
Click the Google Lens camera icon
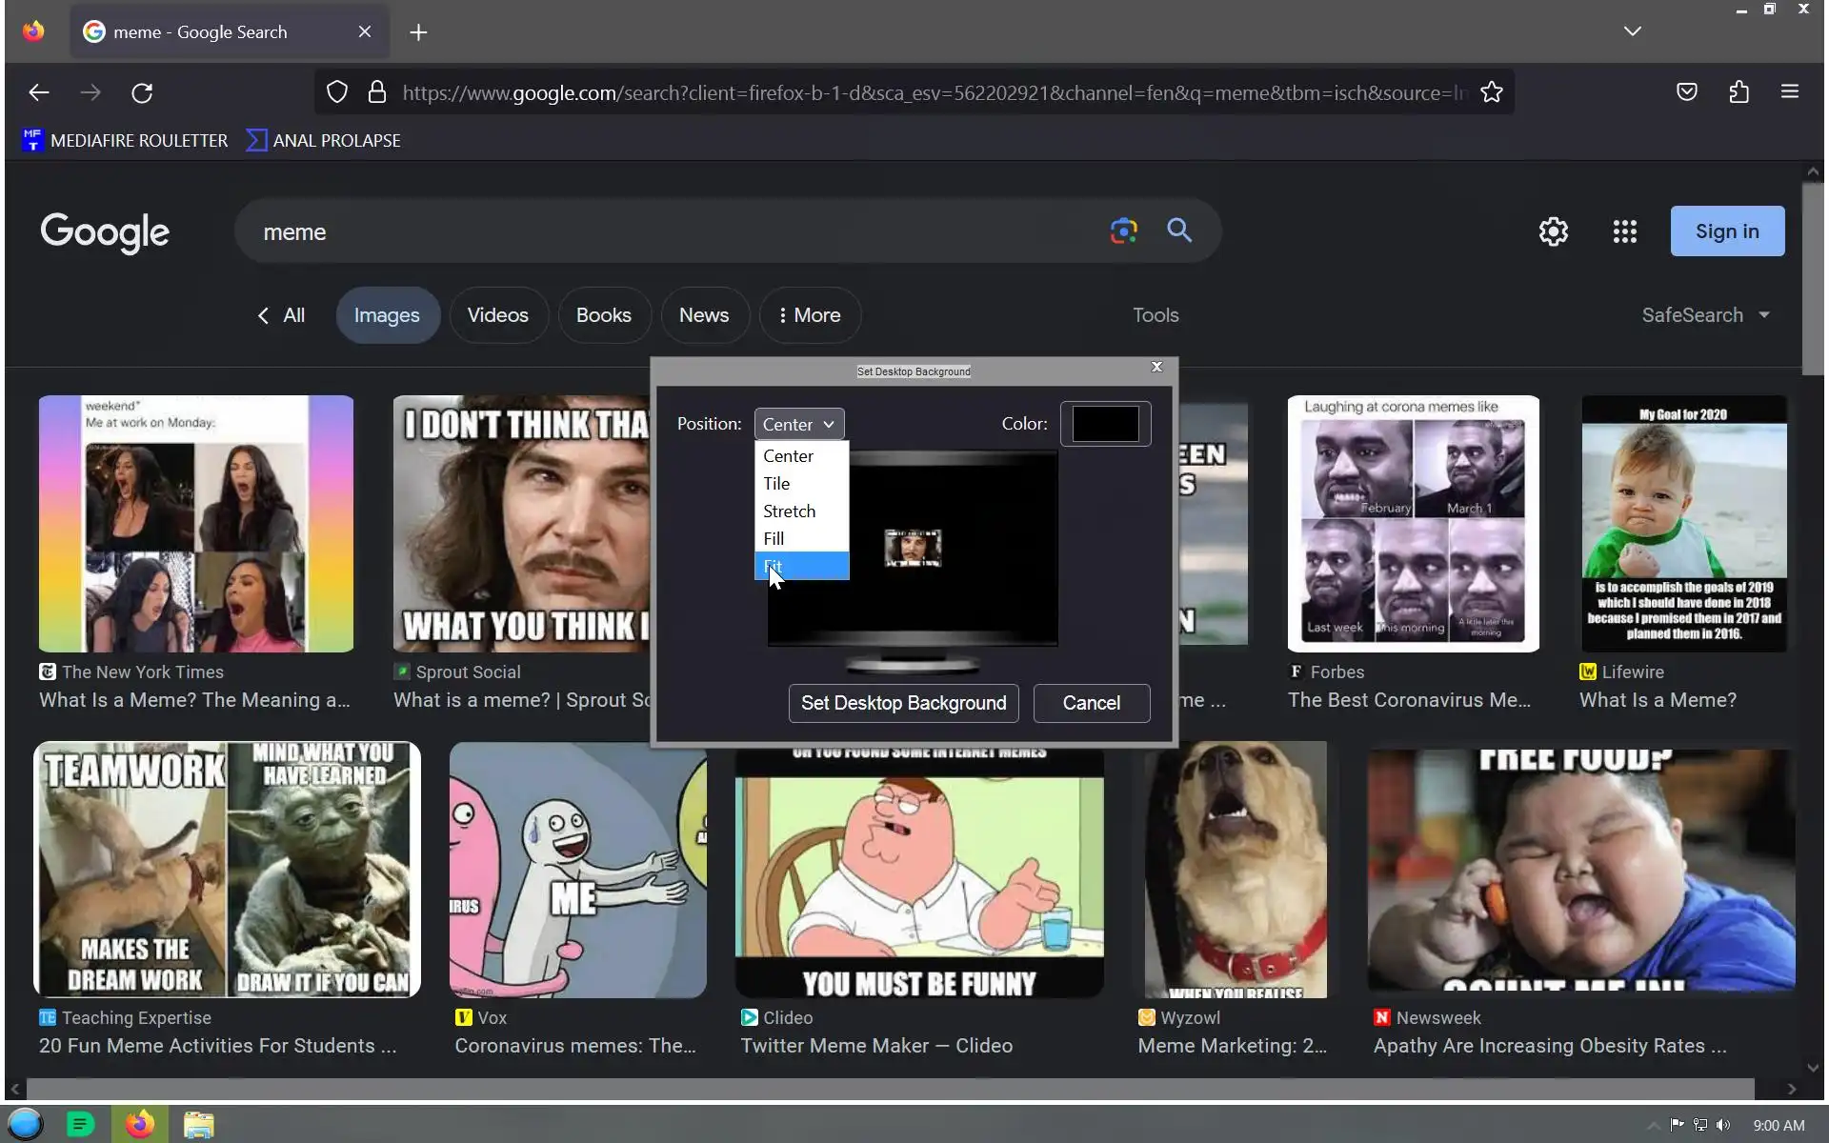click(1123, 231)
